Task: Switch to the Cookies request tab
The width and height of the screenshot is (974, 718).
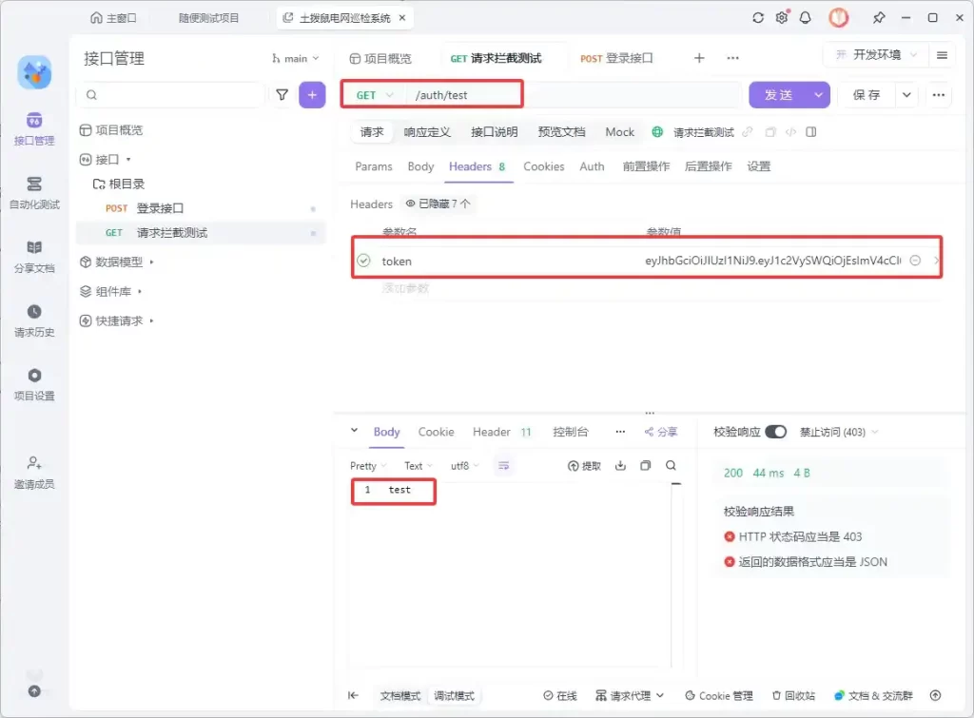Action: coord(543,166)
